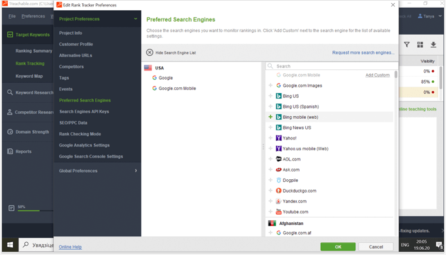The width and height of the screenshot is (446, 255).
Task: Open Google Search Console Settings
Action: click(91, 156)
